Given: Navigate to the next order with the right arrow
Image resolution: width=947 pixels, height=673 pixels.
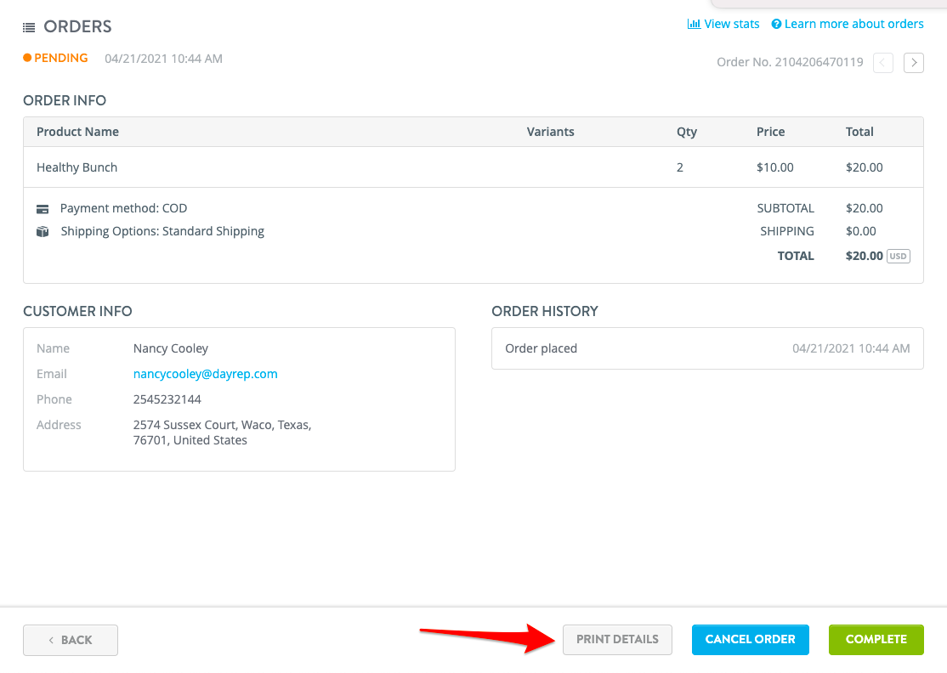Looking at the screenshot, I should click(913, 62).
